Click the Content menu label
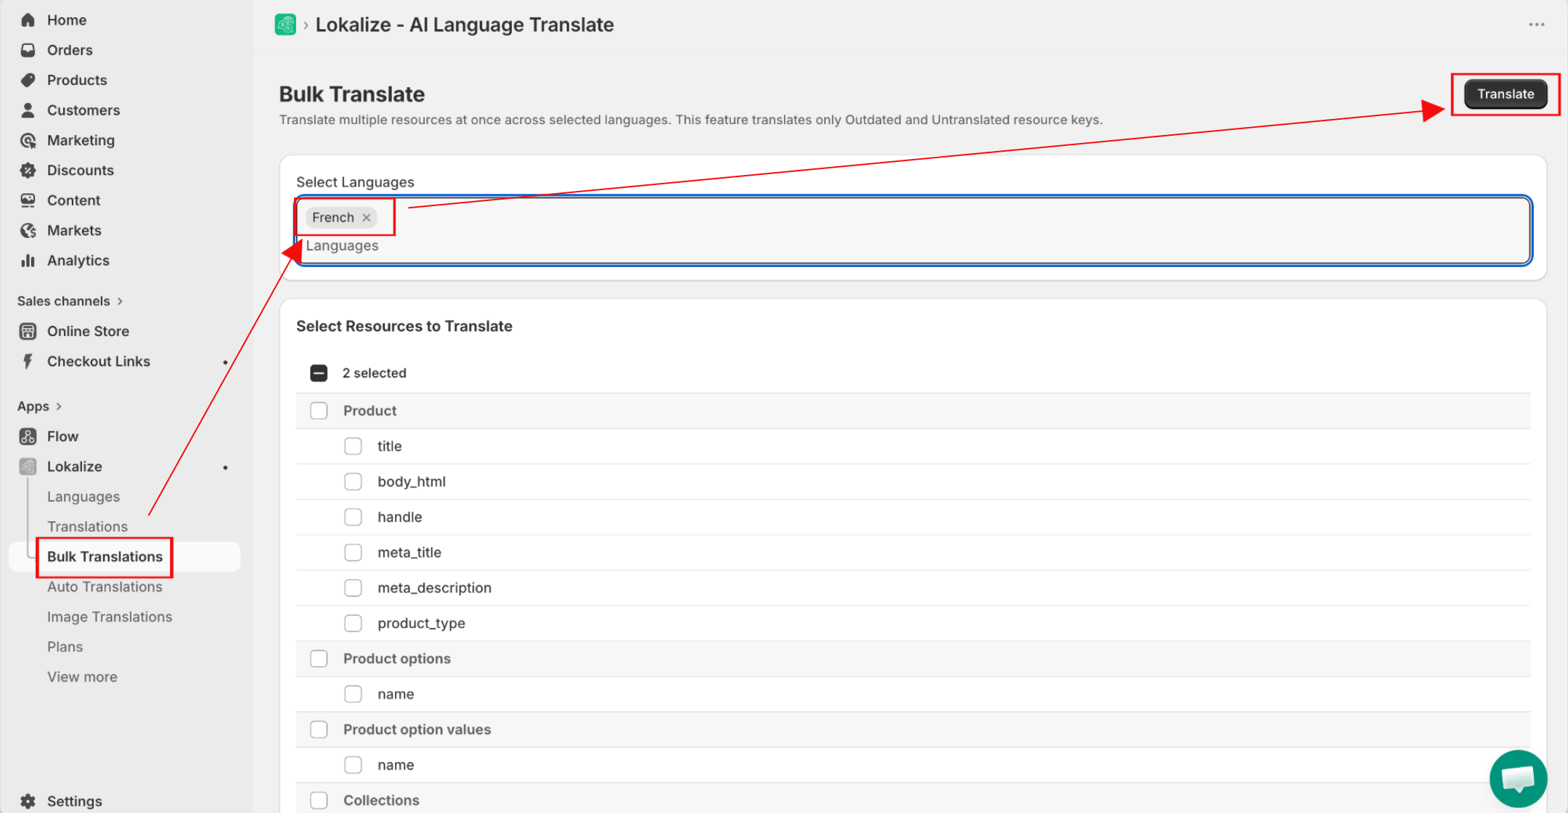 [73, 200]
